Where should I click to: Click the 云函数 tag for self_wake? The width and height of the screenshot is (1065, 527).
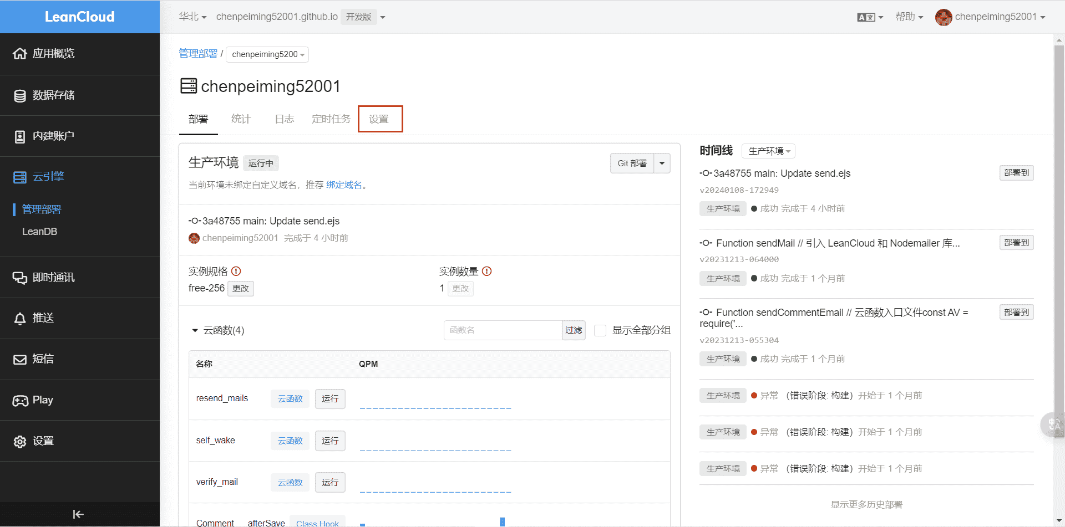[290, 441]
